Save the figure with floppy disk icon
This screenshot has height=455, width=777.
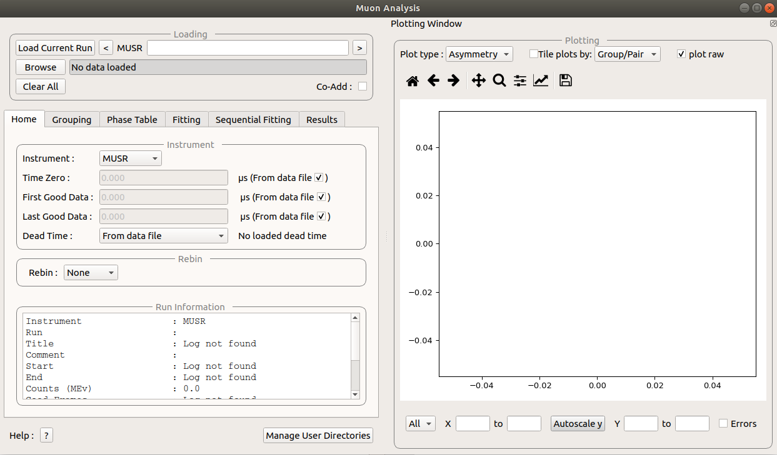tap(566, 81)
